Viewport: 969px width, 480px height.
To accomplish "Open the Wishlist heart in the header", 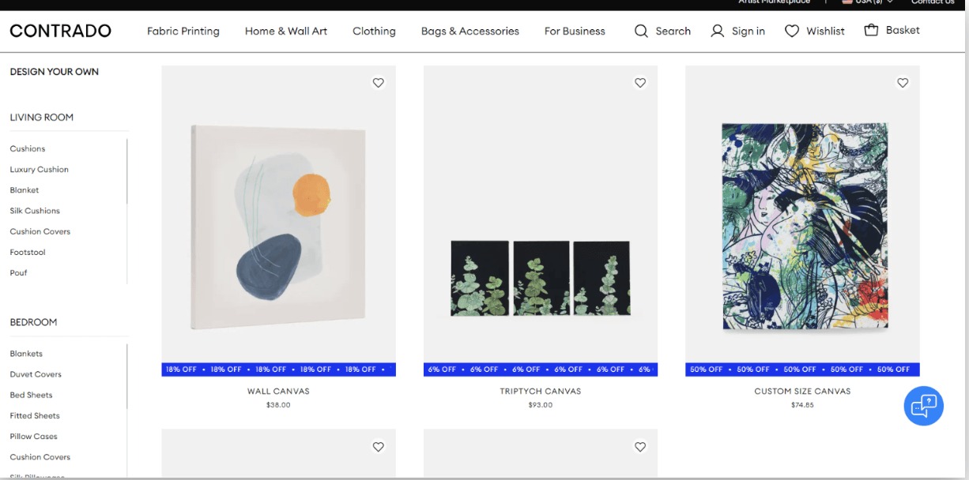I will pos(791,31).
